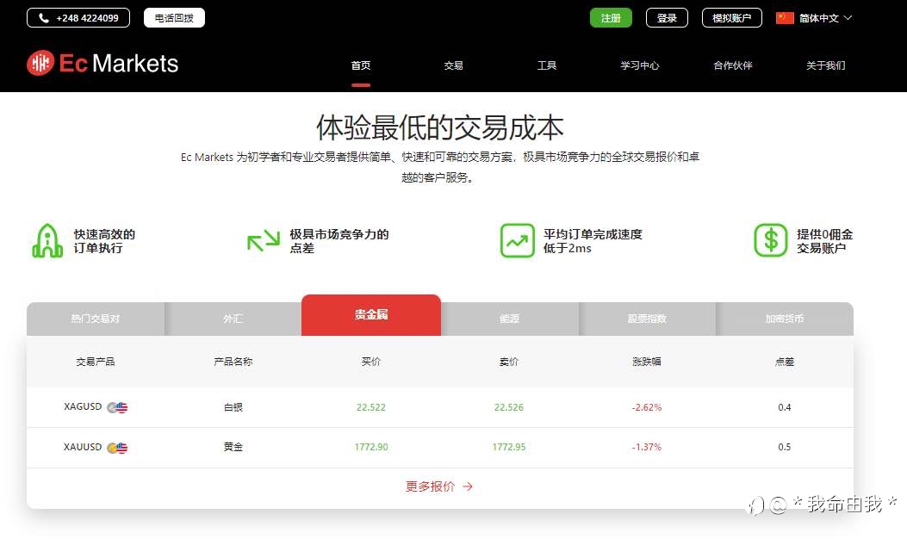Click the green chart trend icon
Viewport: 907px width, 539px height.
tap(517, 240)
